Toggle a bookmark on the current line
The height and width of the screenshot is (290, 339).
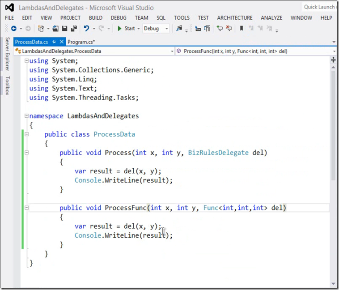pyautogui.click(x=242, y=28)
